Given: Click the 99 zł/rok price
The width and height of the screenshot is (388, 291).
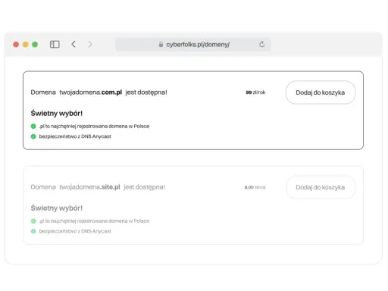Looking at the screenshot, I should click(255, 92).
